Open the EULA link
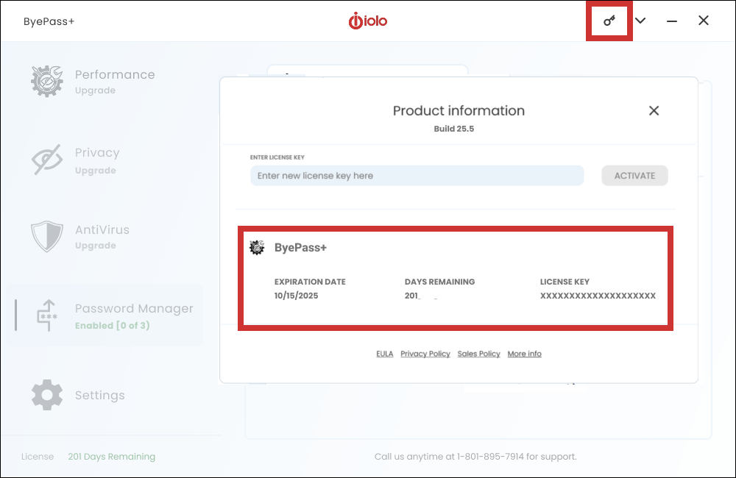The height and width of the screenshot is (478, 736). [384, 354]
